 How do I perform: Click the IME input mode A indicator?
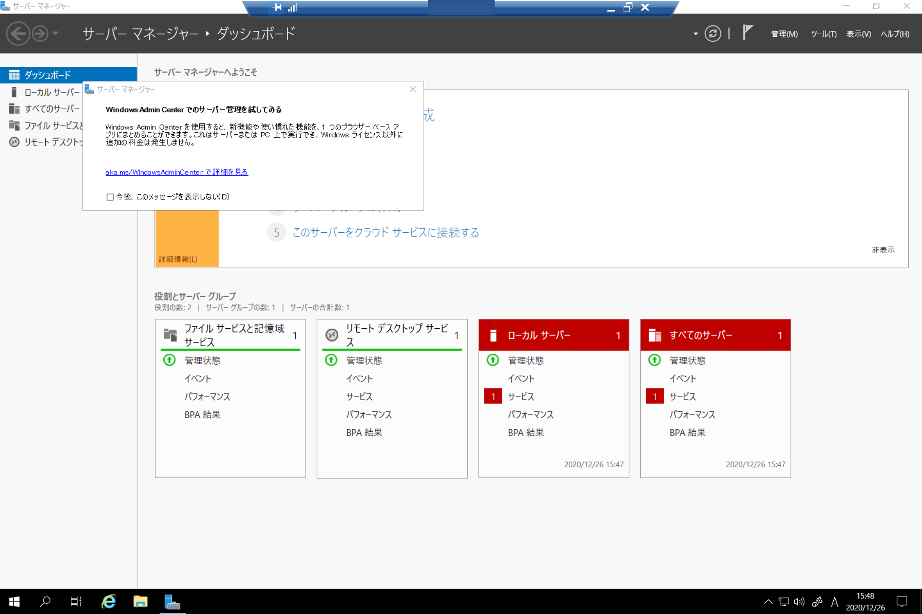click(834, 602)
